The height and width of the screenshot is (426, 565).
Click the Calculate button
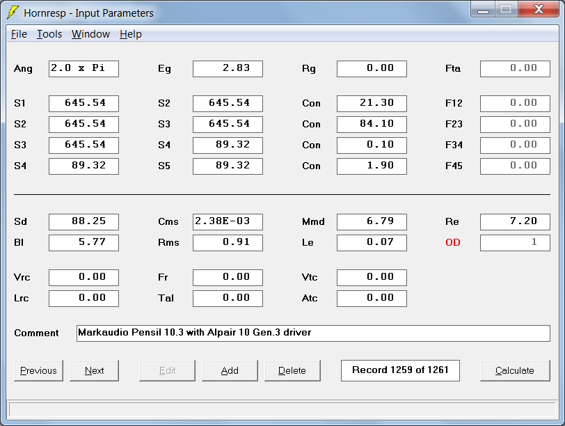click(515, 370)
